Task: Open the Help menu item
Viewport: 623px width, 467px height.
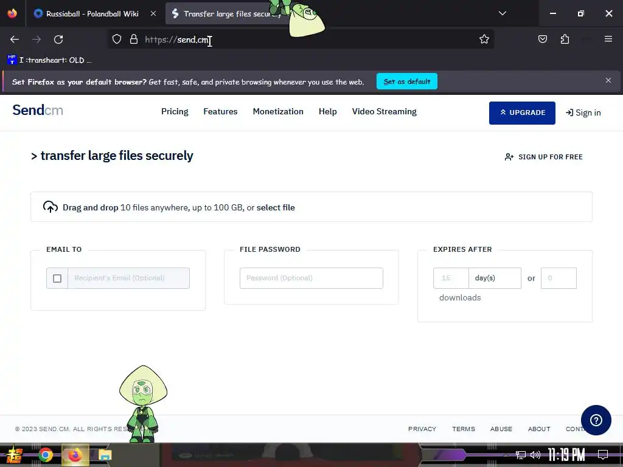Action: pyautogui.click(x=328, y=112)
